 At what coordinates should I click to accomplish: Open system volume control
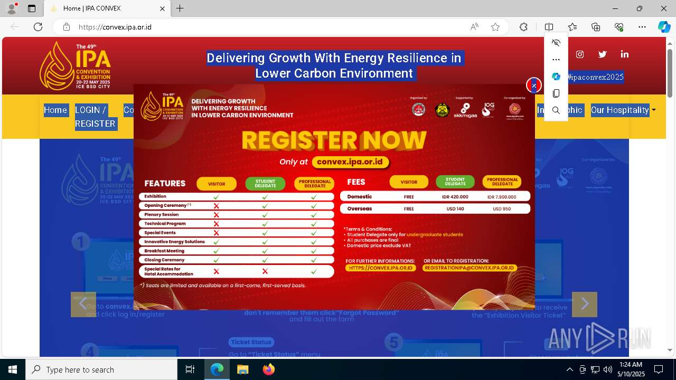pos(607,369)
